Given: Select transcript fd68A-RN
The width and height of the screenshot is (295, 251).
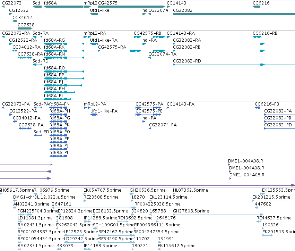Looking at the screenshot, I should 64,58.
